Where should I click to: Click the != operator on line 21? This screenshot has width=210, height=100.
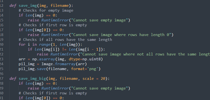64,49
